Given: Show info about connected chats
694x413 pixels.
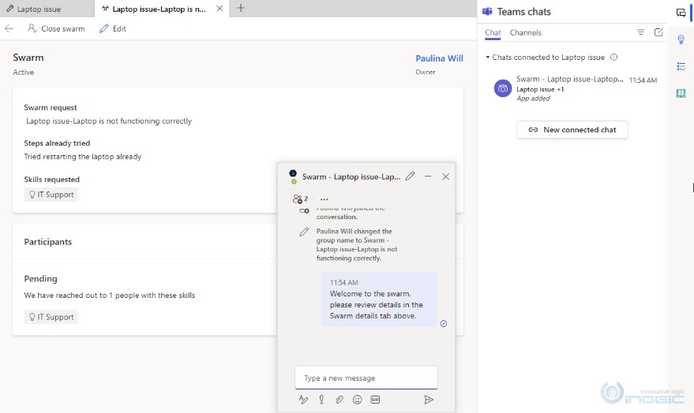Looking at the screenshot, I should click(x=614, y=57).
